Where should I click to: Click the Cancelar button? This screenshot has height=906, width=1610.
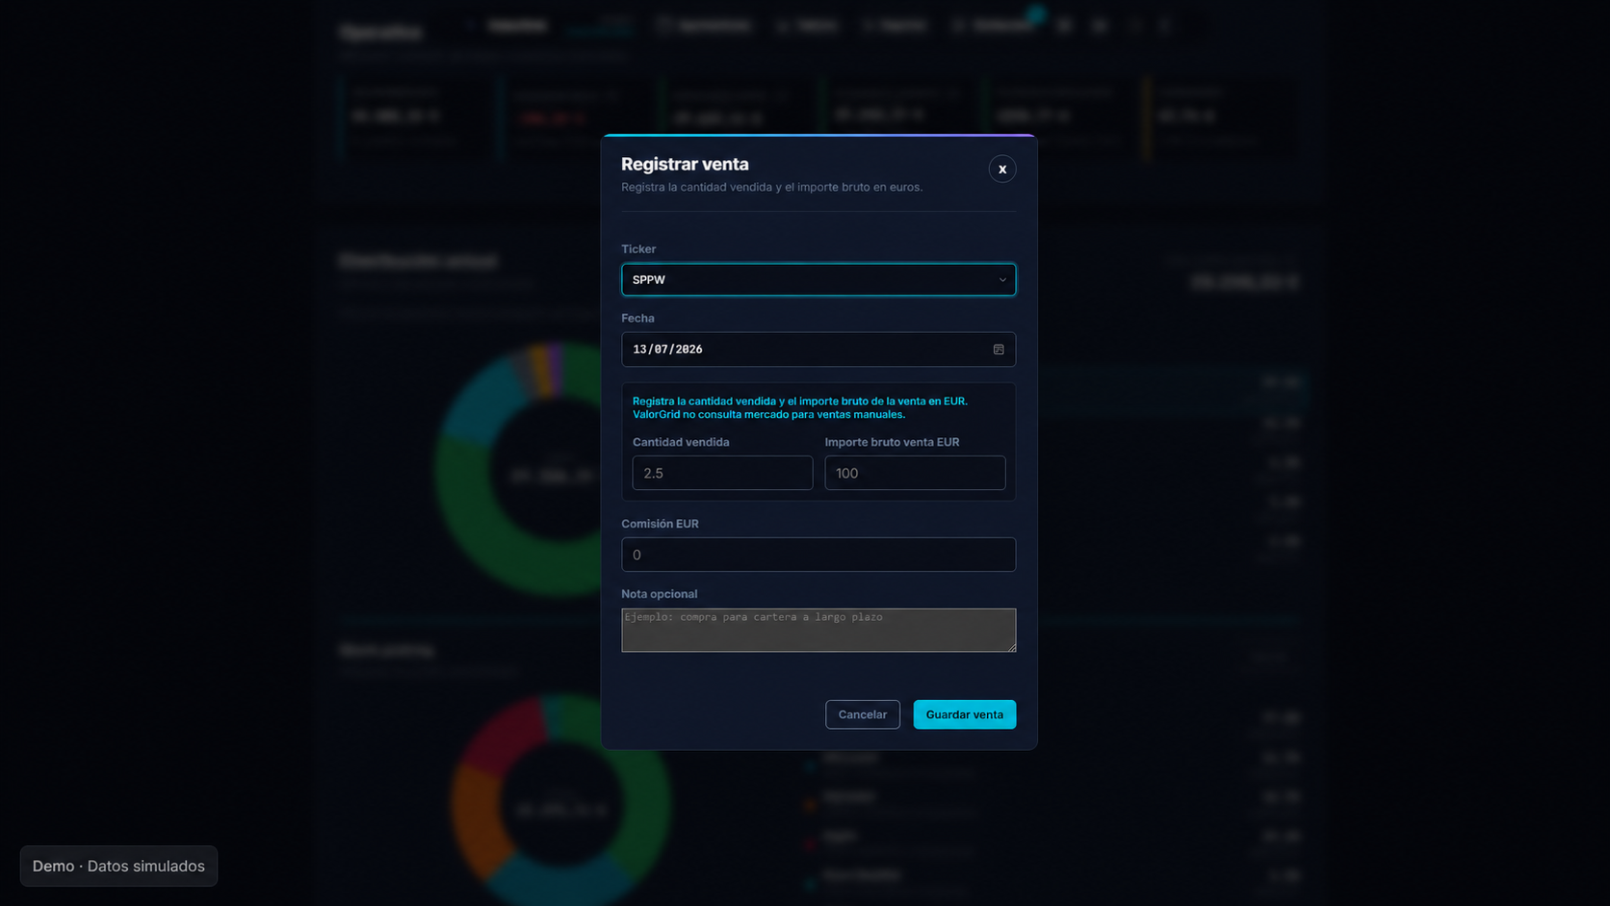point(862,714)
